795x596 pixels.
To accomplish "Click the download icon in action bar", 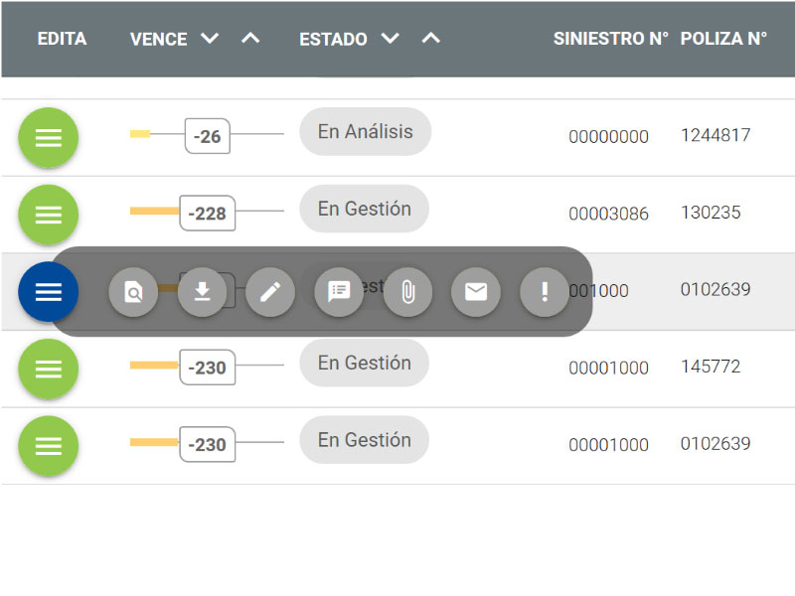I will (x=202, y=292).
